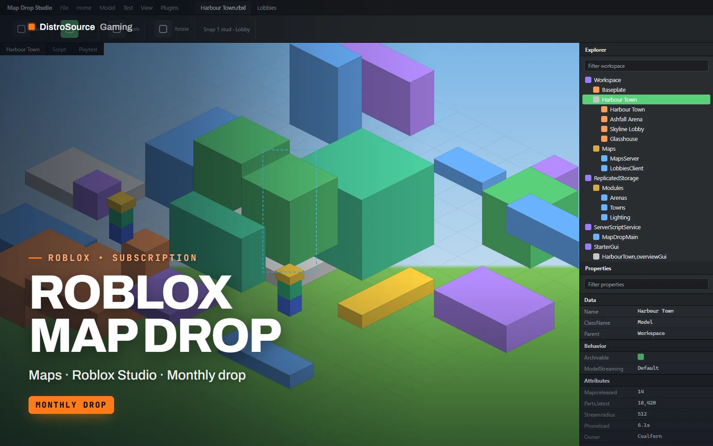
Task: Open the File menu
Action: pos(64,8)
